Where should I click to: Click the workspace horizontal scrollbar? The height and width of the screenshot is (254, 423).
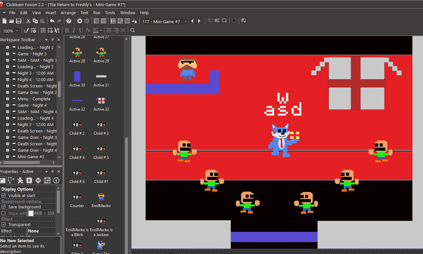click(22, 162)
